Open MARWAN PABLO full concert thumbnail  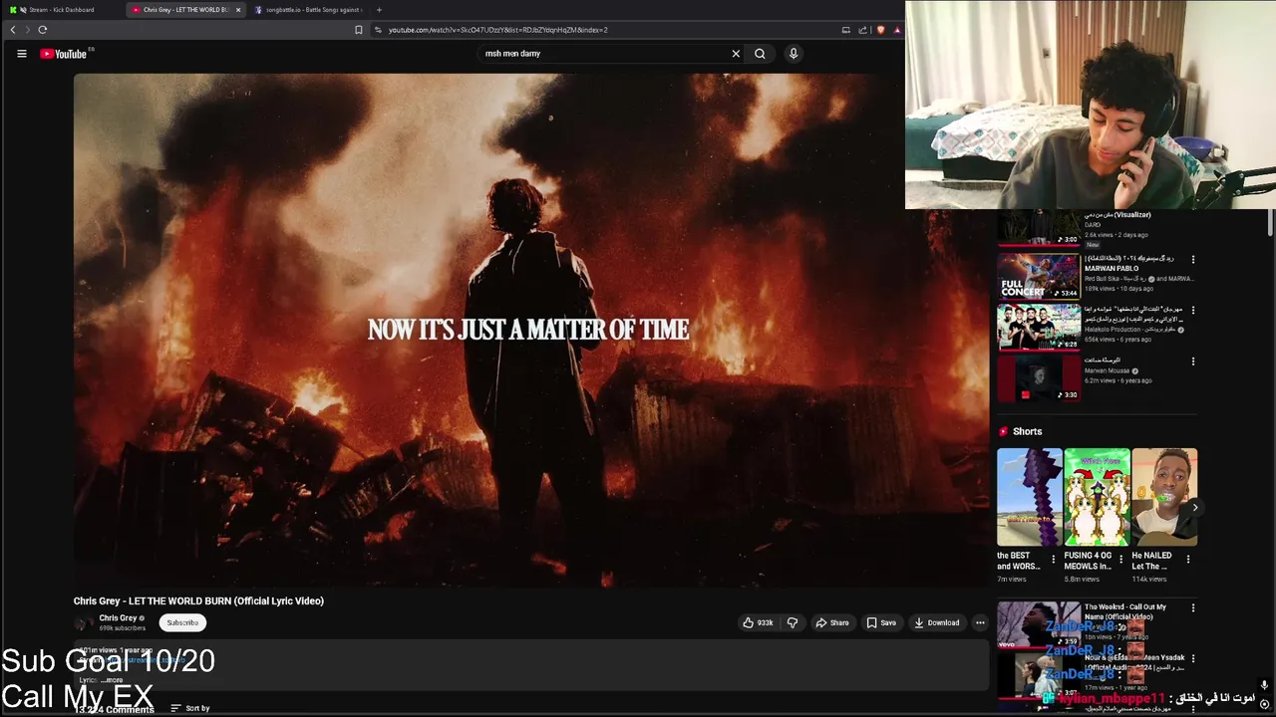pyautogui.click(x=1038, y=276)
